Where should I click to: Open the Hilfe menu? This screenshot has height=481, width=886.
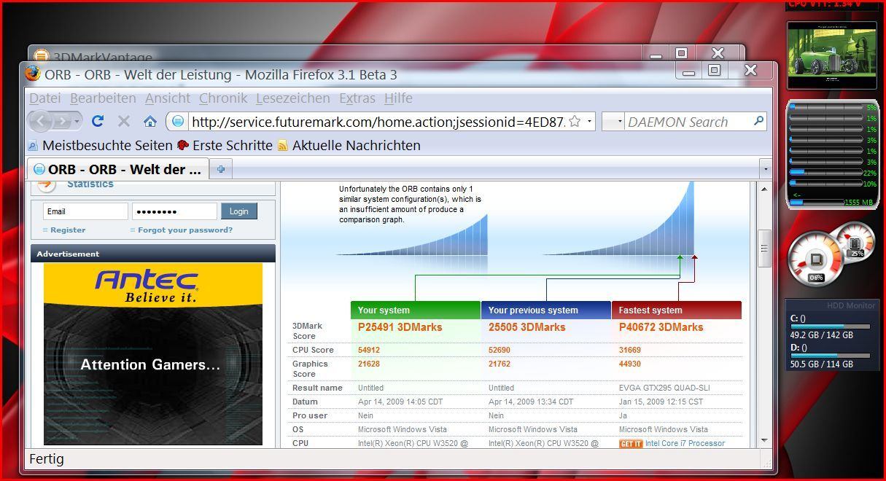[398, 98]
